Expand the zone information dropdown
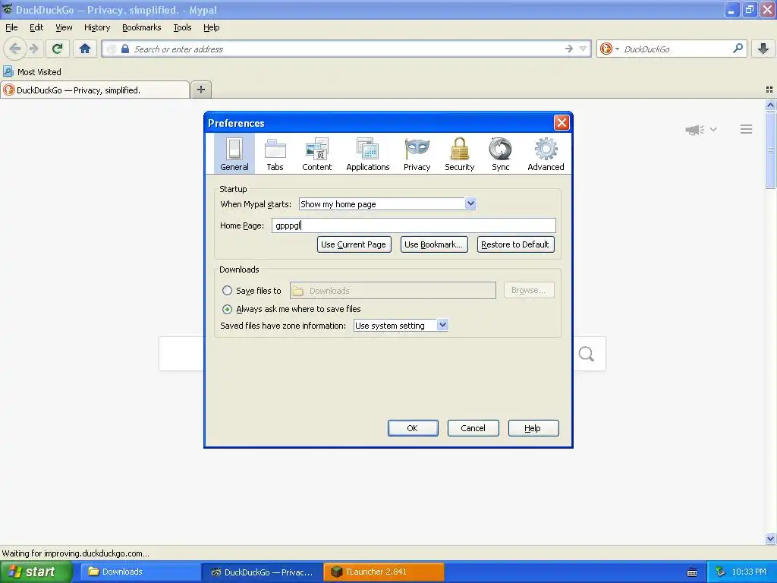Viewport: 777px width, 583px height. 442,325
